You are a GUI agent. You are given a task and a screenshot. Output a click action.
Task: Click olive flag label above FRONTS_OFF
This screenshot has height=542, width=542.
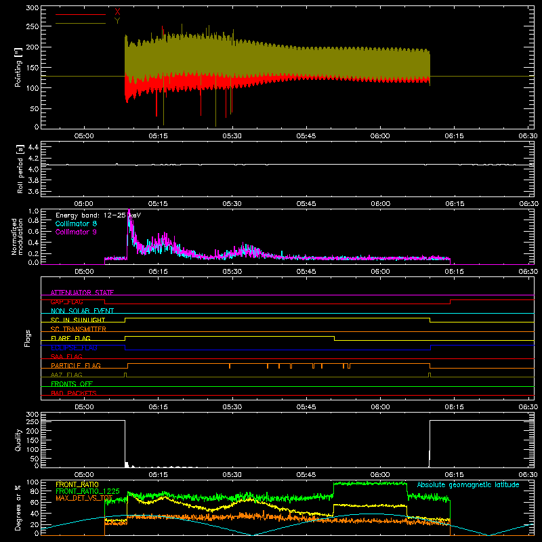tap(66, 375)
